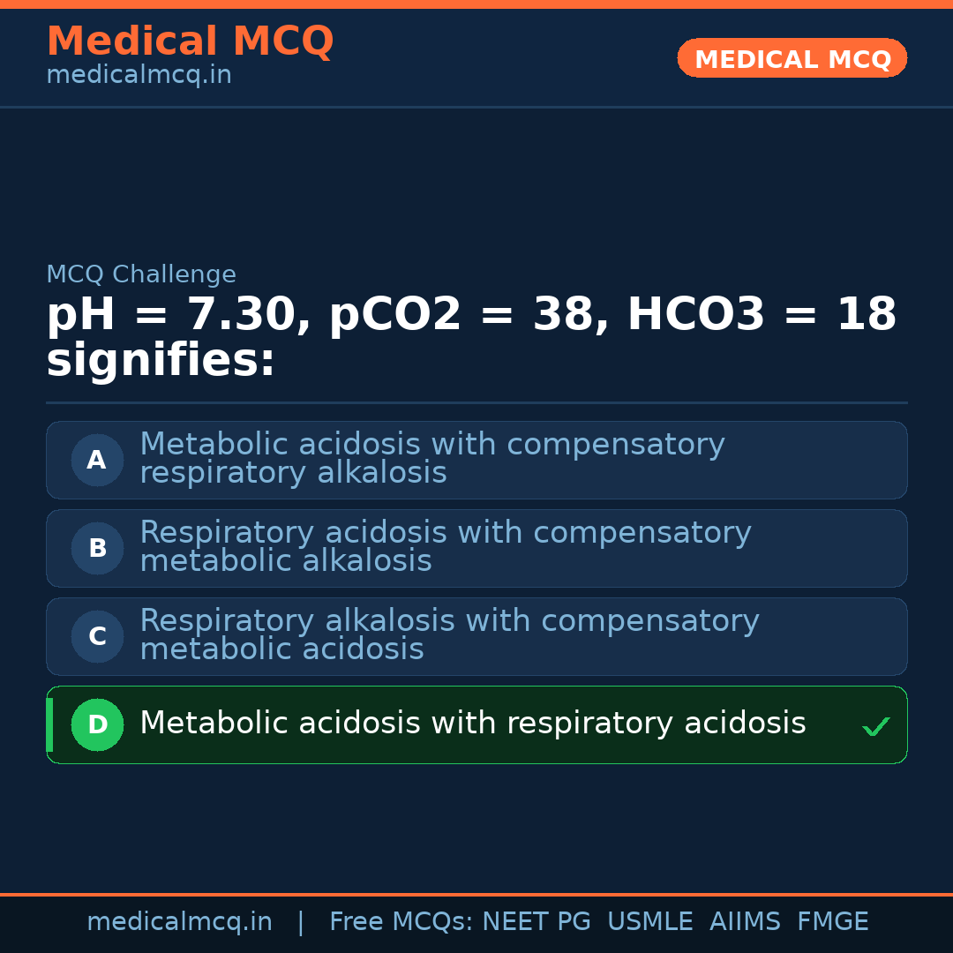Viewport: 953px width, 953px height.
Task: Select the letter B circle badge
Action: (x=97, y=548)
